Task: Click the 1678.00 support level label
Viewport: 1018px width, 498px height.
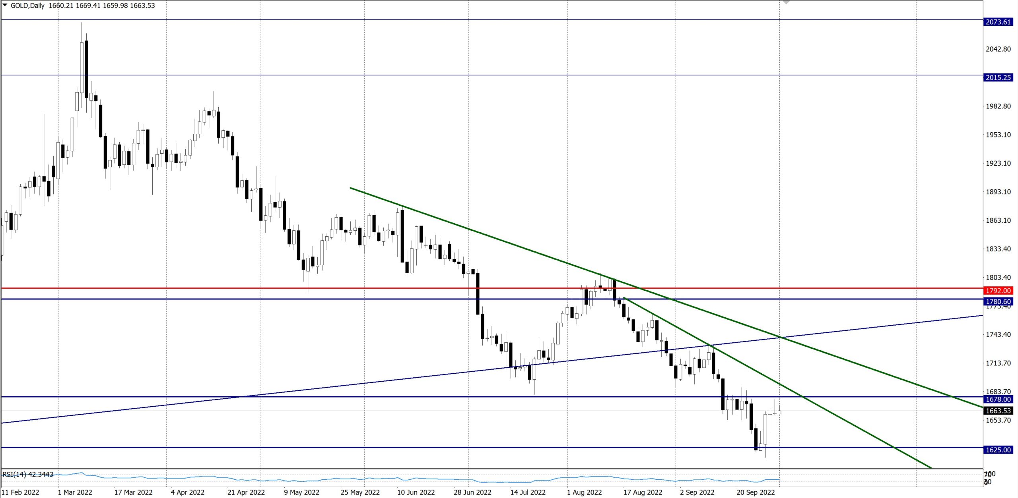Action: point(998,399)
